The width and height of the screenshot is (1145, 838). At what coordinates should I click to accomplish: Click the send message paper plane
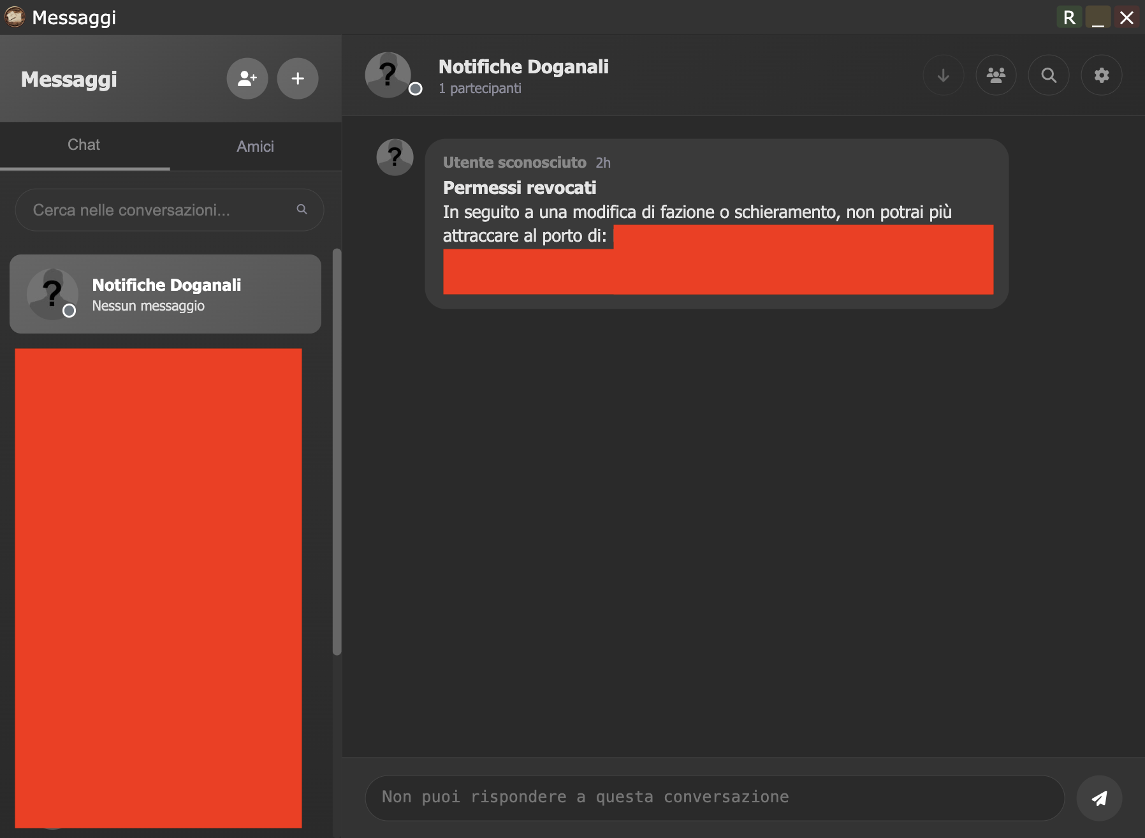[1098, 798]
